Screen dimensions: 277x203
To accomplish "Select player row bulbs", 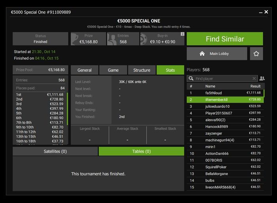I will coord(225,180).
